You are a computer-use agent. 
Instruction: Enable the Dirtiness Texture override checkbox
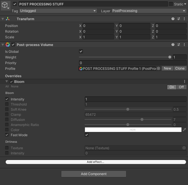pos(7,148)
